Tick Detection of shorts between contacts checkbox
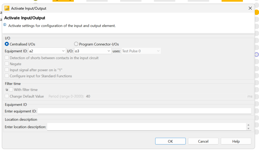Viewport: 259px width, 153px height. pos(7,58)
